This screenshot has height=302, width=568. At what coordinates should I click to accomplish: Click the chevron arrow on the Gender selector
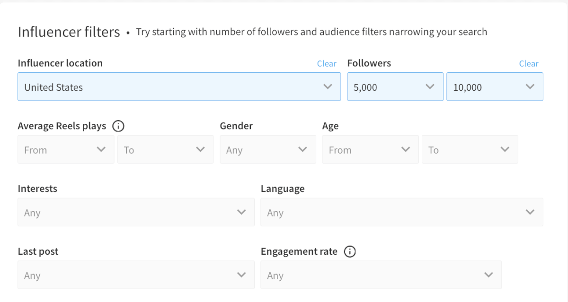point(303,149)
